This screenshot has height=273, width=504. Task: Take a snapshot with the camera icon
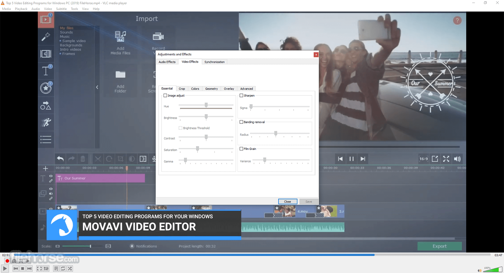pyautogui.click(x=14, y=261)
